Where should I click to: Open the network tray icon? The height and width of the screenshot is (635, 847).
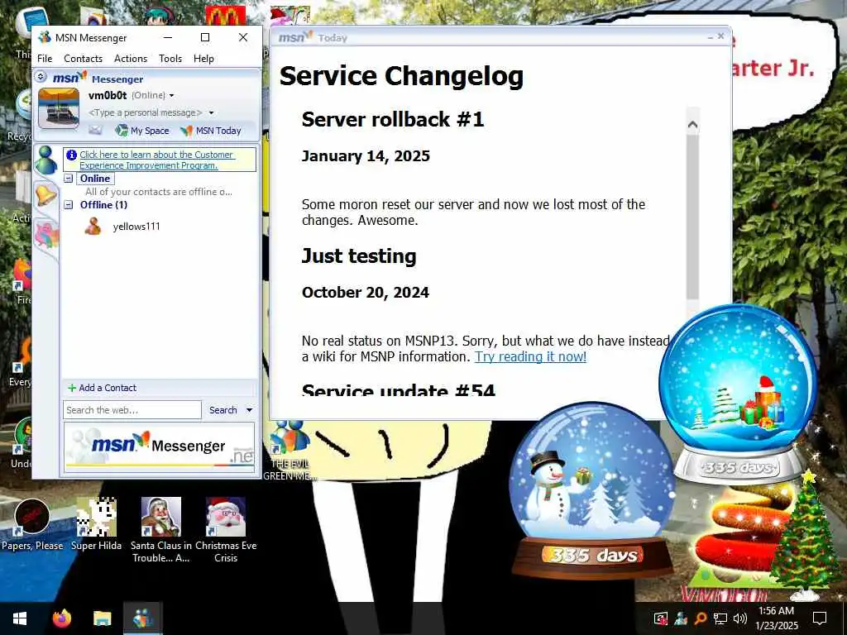720,618
